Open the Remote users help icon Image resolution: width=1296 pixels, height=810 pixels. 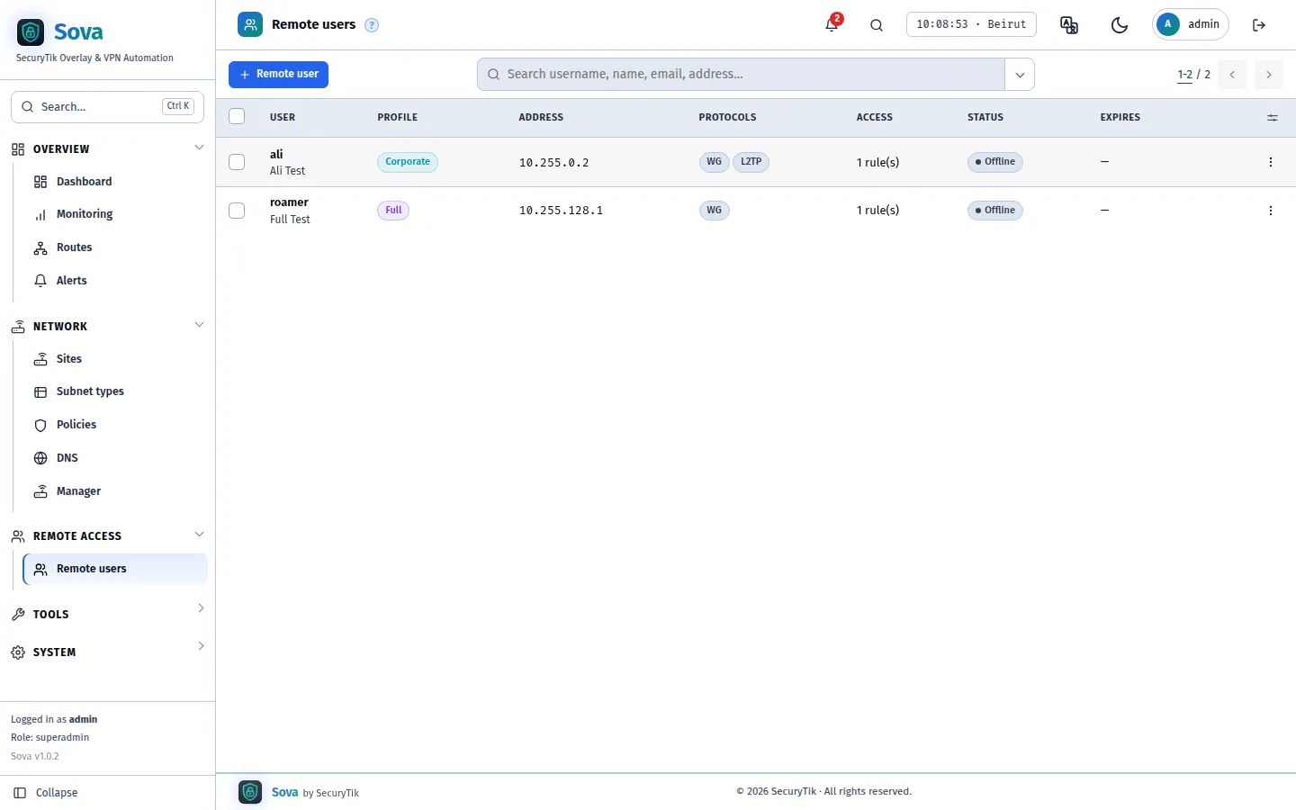(x=372, y=25)
